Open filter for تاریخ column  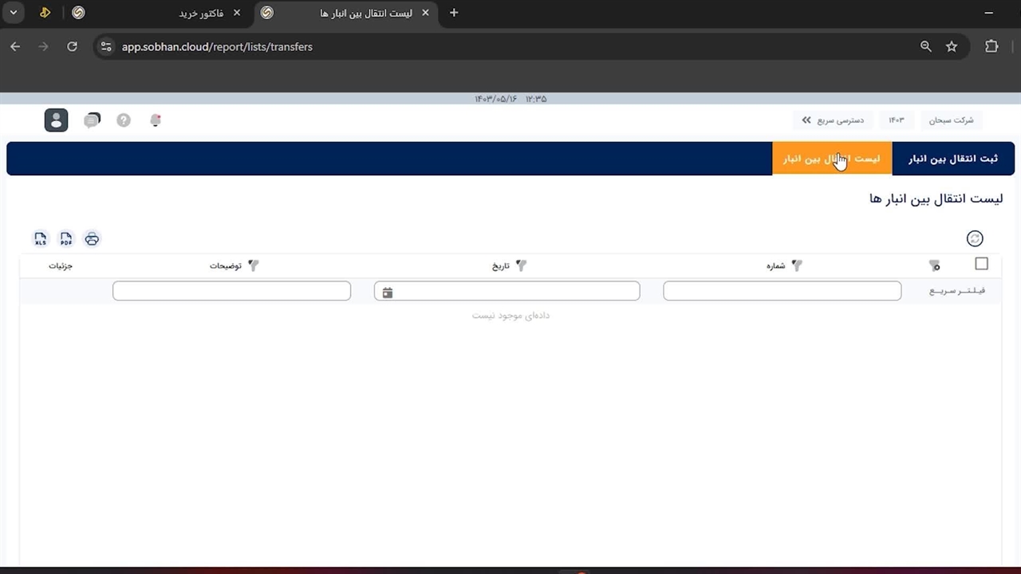[x=521, y=265]
